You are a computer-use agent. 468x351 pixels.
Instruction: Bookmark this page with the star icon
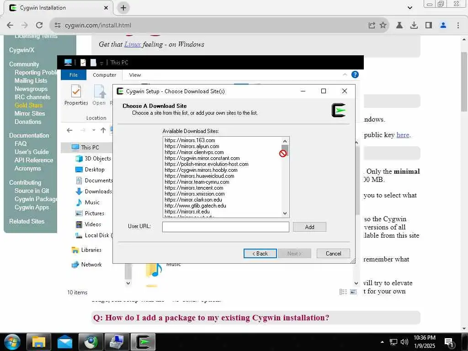coord(383,26)
